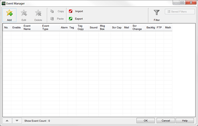Click the Alarm column header
This screenshot has width=198, height=126.
[x=64, y=27]
